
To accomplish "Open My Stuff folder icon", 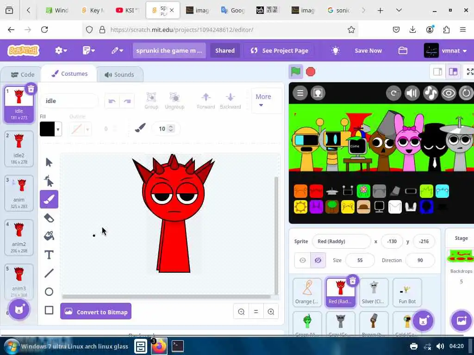I will click(403, 50).
